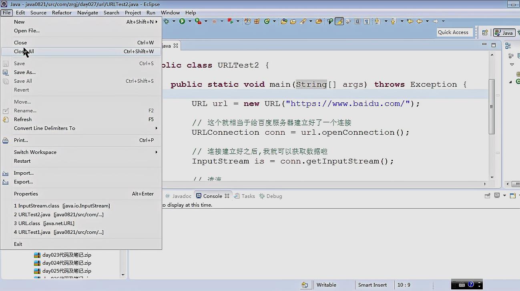Viewport: 520px width, 291px height.
Task: Click the Previous Annotation arrow icon
Action: coord(393,21)
